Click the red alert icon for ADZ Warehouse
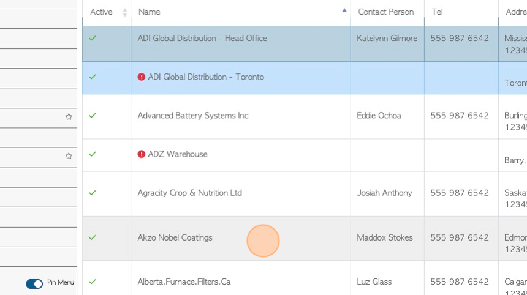This screenshot has height=295, width=527. point(141,154)
